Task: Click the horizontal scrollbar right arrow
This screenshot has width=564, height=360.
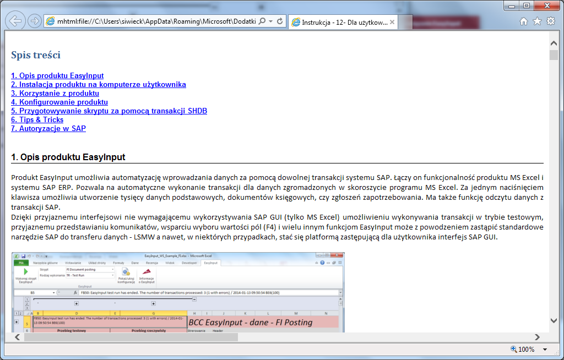Action: pyautogui.click(x=537, y=337)
